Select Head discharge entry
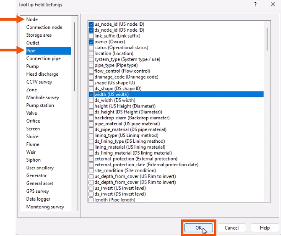281x236 pixels. (42, 74)
